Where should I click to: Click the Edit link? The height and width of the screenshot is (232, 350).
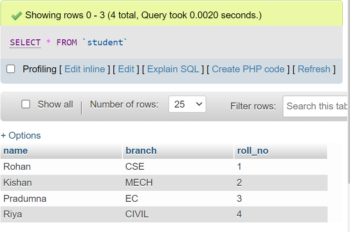126,69
